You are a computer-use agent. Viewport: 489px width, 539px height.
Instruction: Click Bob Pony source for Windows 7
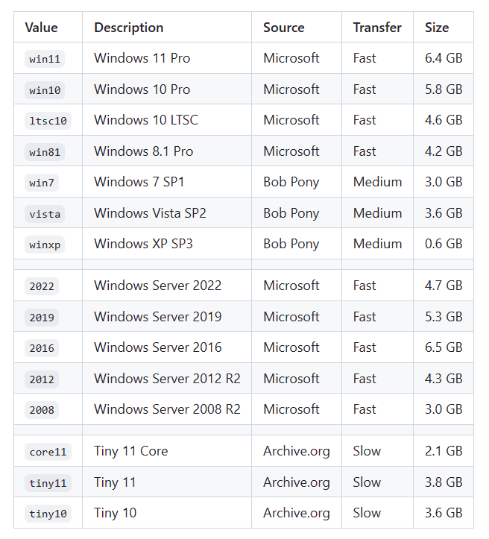point(291,182)
